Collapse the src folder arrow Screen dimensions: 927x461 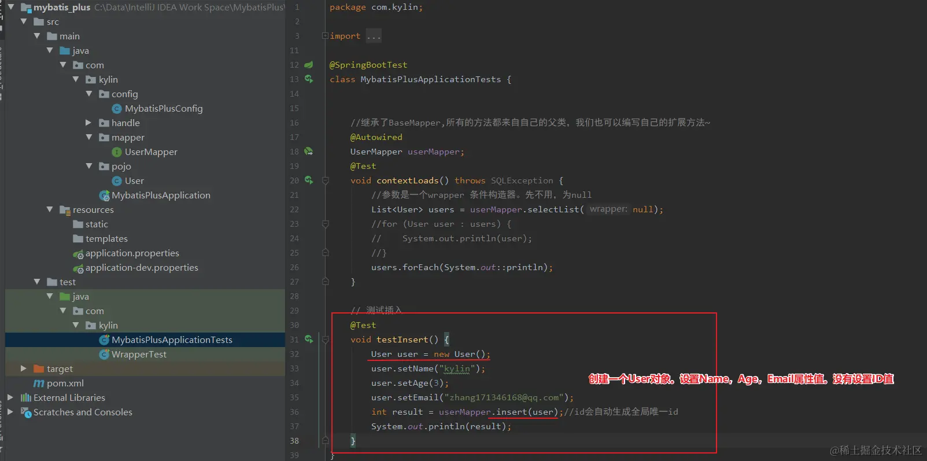click(24, 21)
